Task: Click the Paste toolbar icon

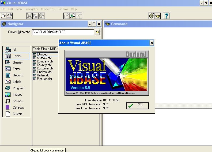Action: (42, 16)
